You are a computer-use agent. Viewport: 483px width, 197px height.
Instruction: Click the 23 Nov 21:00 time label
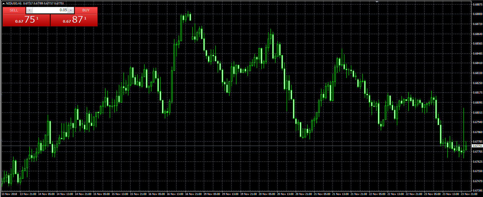click(469, 194)
